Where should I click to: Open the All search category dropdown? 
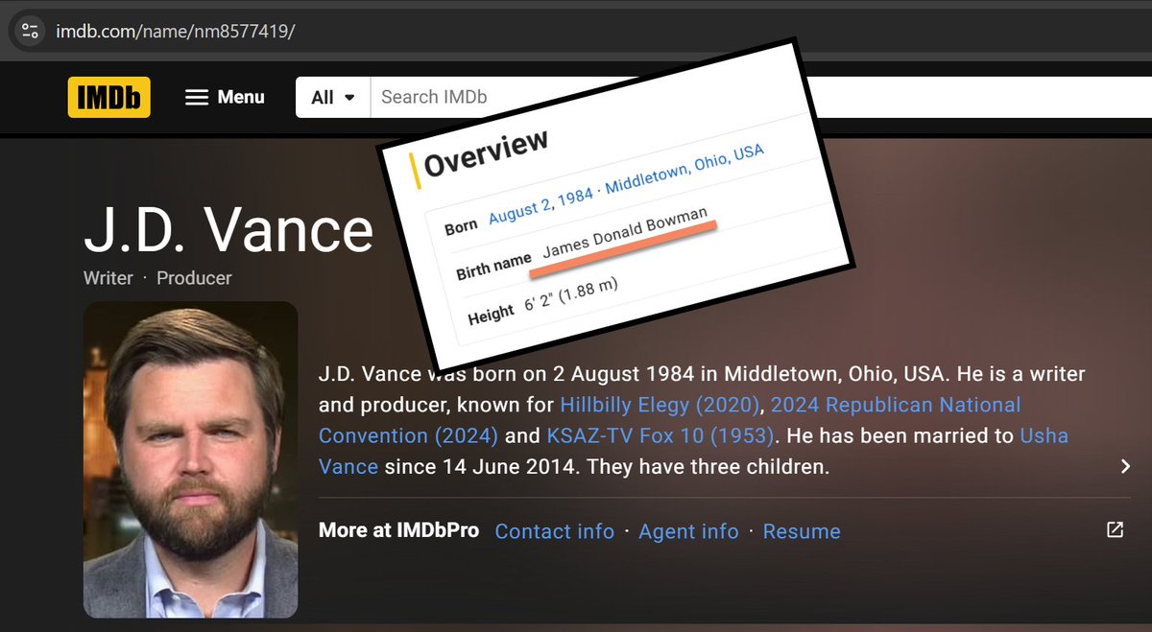coord(333,97)
